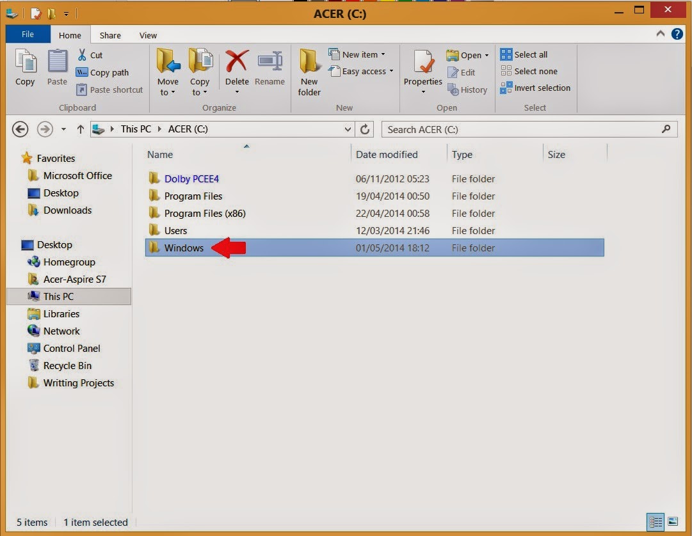This screenshot has width=692, height=536.
Task: Click the New folder quick access toolbar icon
Action: 52,13
